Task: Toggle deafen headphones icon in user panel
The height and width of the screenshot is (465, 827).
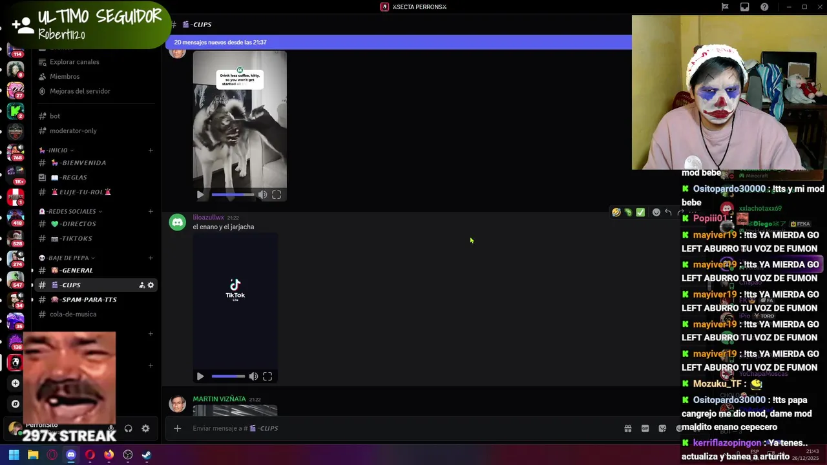Action: [128, 428]
